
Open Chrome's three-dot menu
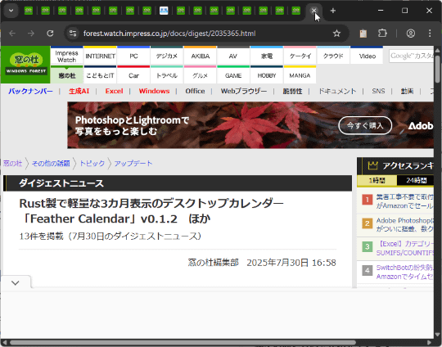click(x=430, y=34)
